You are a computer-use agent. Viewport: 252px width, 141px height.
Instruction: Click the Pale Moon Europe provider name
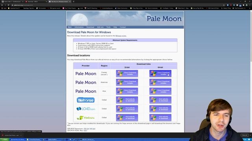[x=86, y=74]
